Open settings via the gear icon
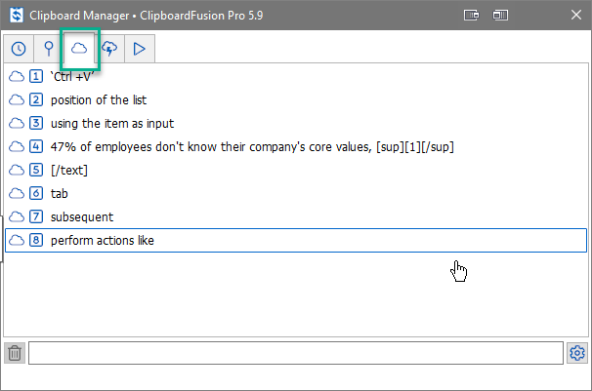 (x=577, y=353)
